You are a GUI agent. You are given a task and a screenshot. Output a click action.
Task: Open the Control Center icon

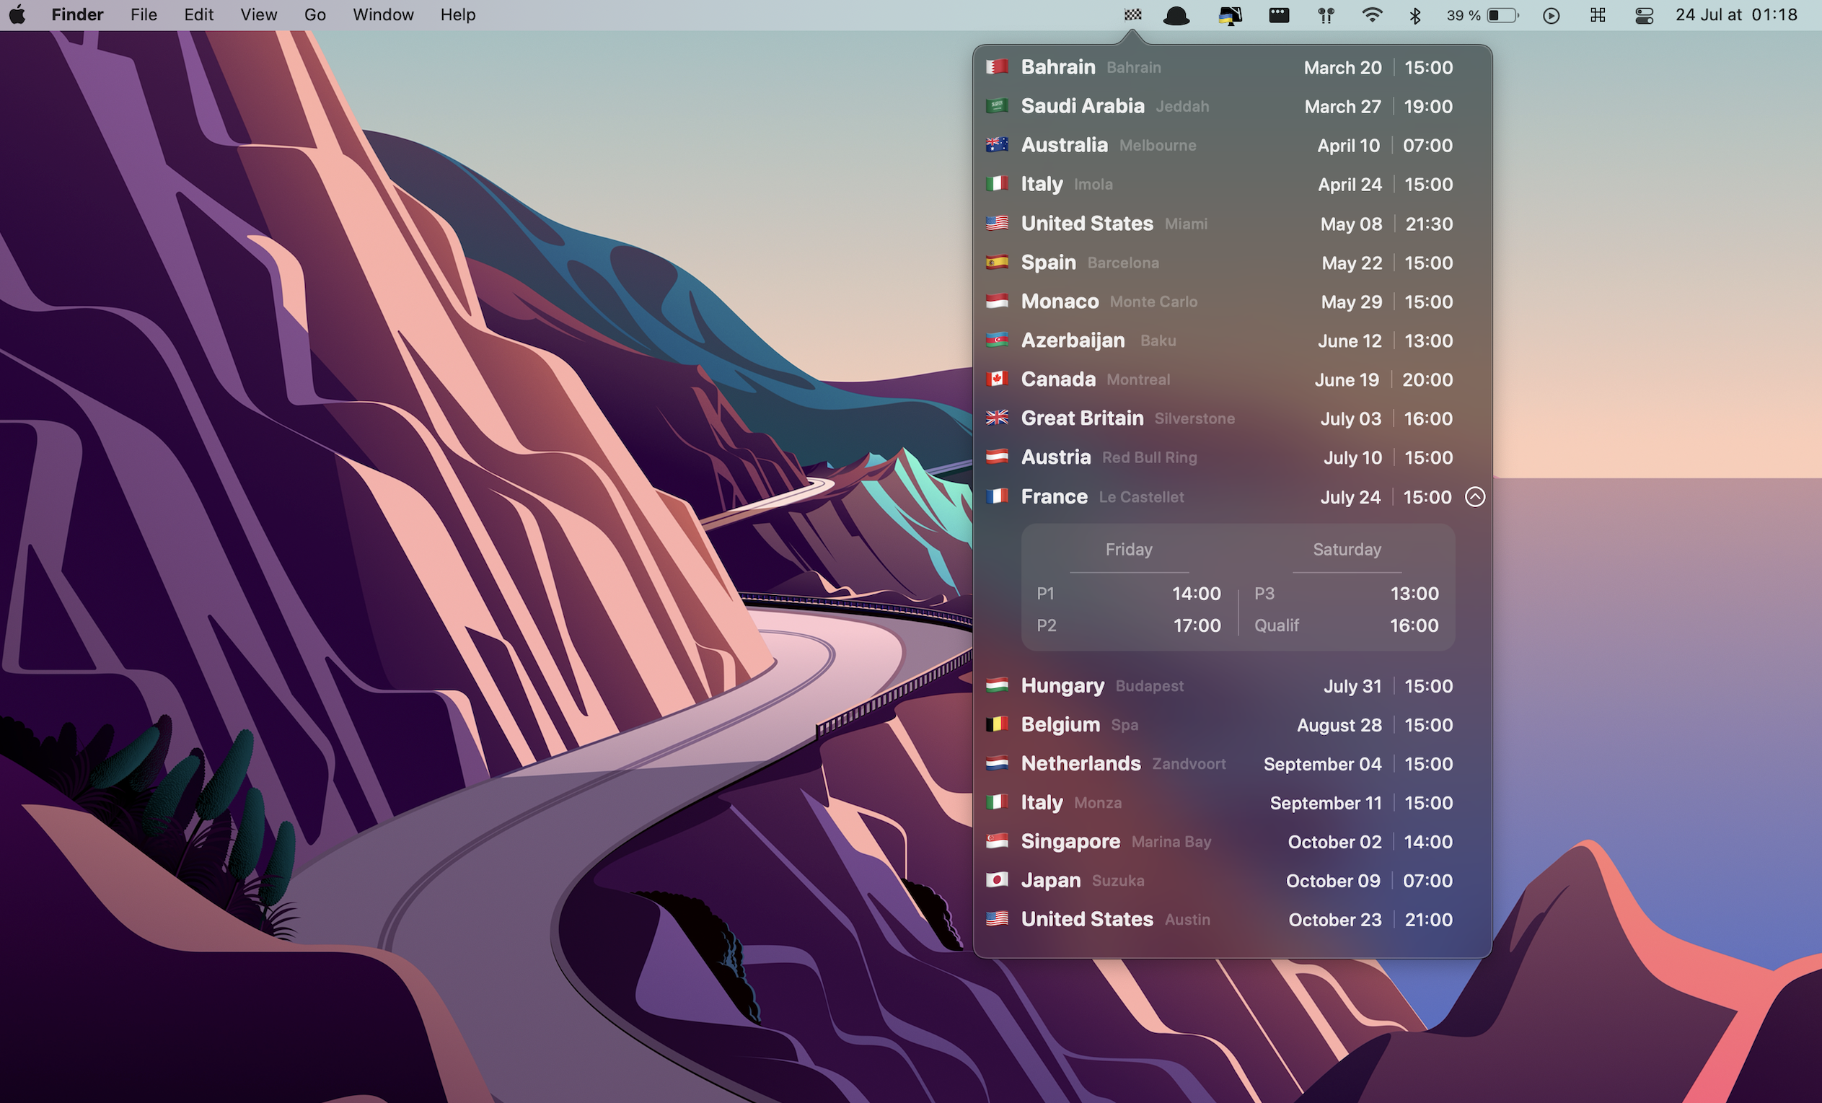1644,15
